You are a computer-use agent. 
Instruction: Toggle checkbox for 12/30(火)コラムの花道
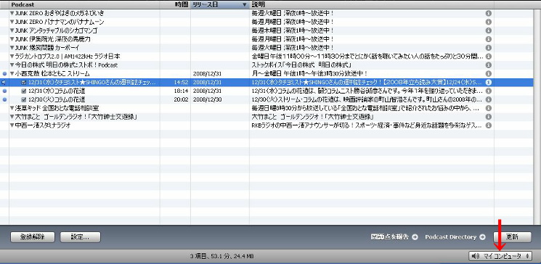click(x=23, y=100)
